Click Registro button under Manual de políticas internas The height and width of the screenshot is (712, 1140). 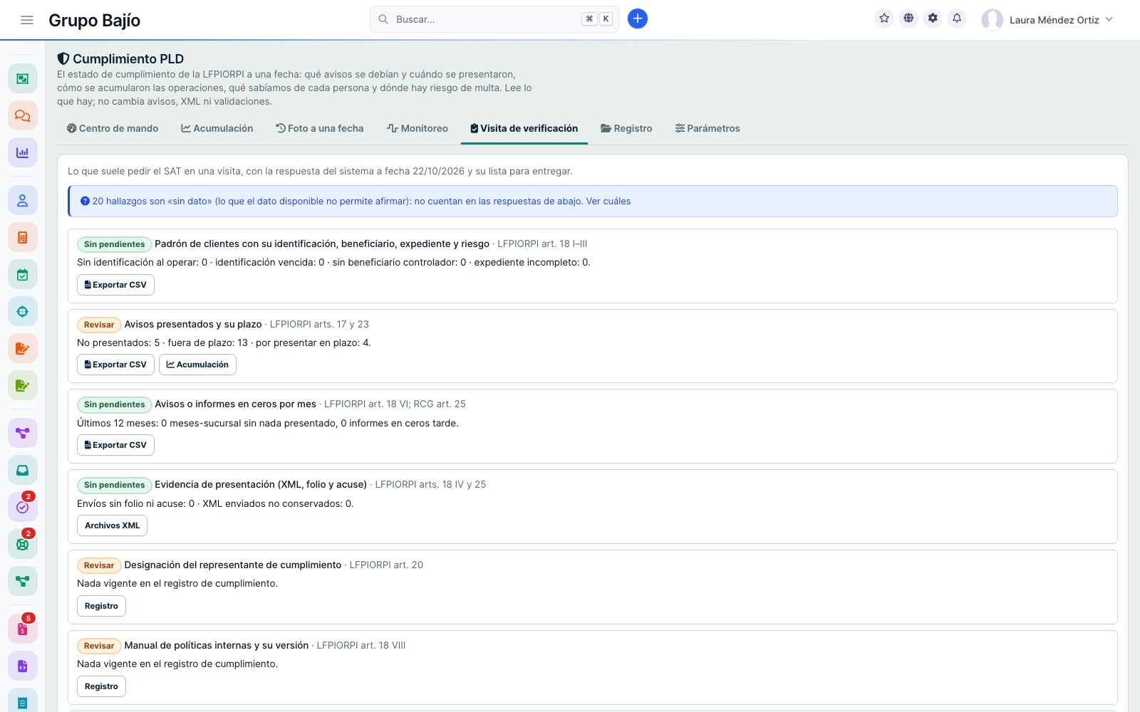coord(101,686)
